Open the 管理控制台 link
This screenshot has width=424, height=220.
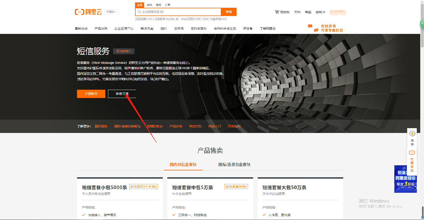tap(155, 126)
